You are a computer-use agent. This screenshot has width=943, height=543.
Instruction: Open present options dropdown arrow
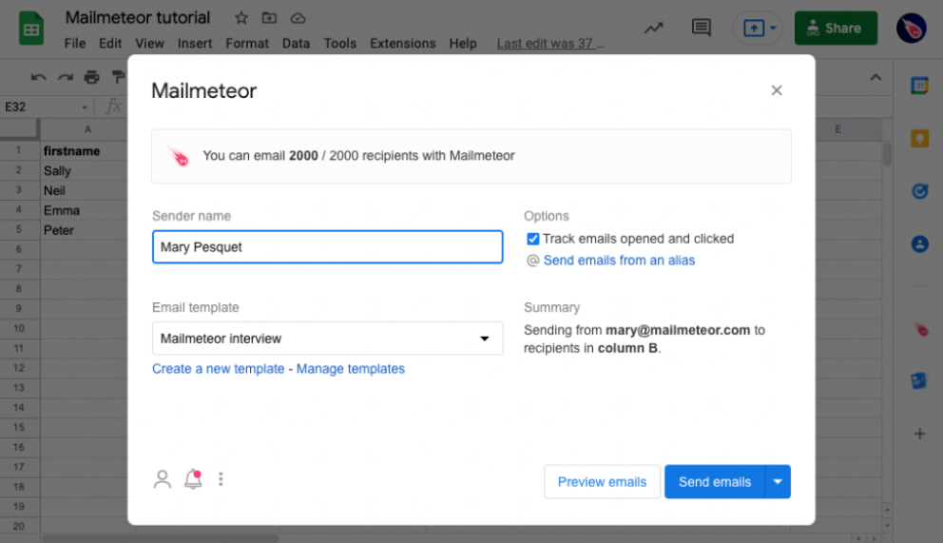coord(773,28)
